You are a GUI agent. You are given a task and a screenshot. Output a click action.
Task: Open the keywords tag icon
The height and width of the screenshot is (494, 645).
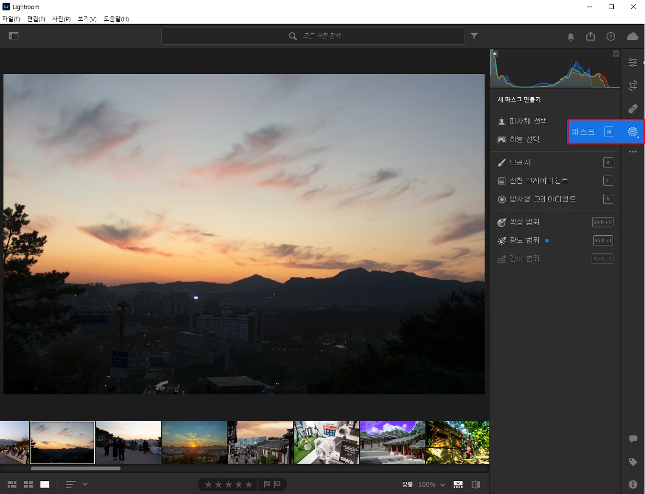pyautogui.click(x=633, y=462)
